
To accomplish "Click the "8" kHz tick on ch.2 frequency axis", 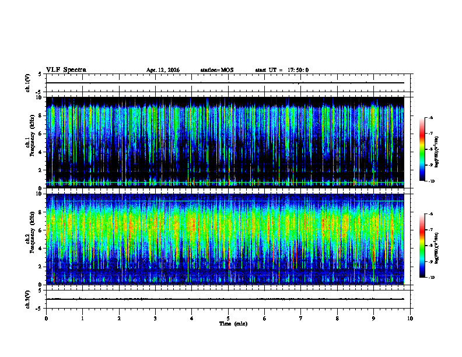I will pos(41,212).
